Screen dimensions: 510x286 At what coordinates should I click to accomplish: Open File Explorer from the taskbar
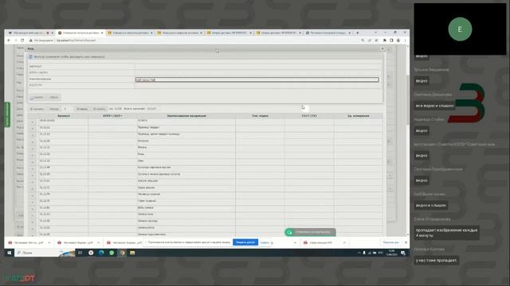click(132, 253)
